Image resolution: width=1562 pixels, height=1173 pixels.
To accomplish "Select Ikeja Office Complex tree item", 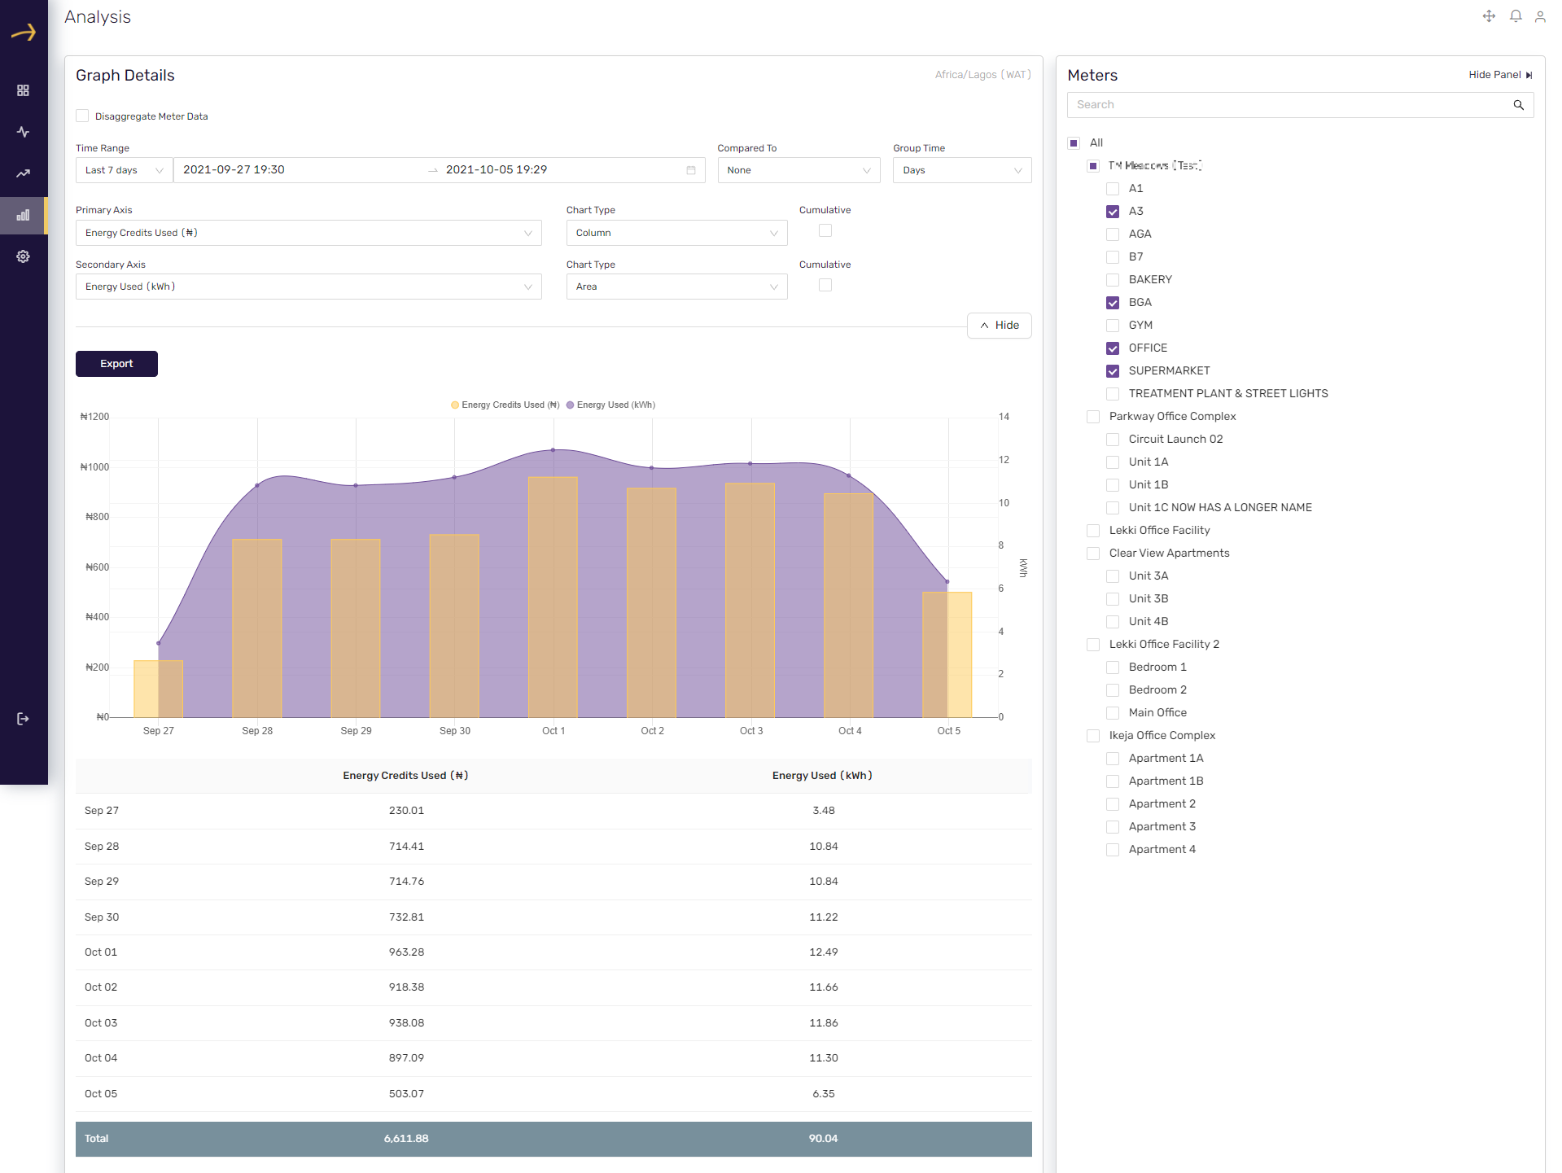I will [1162, 736].
